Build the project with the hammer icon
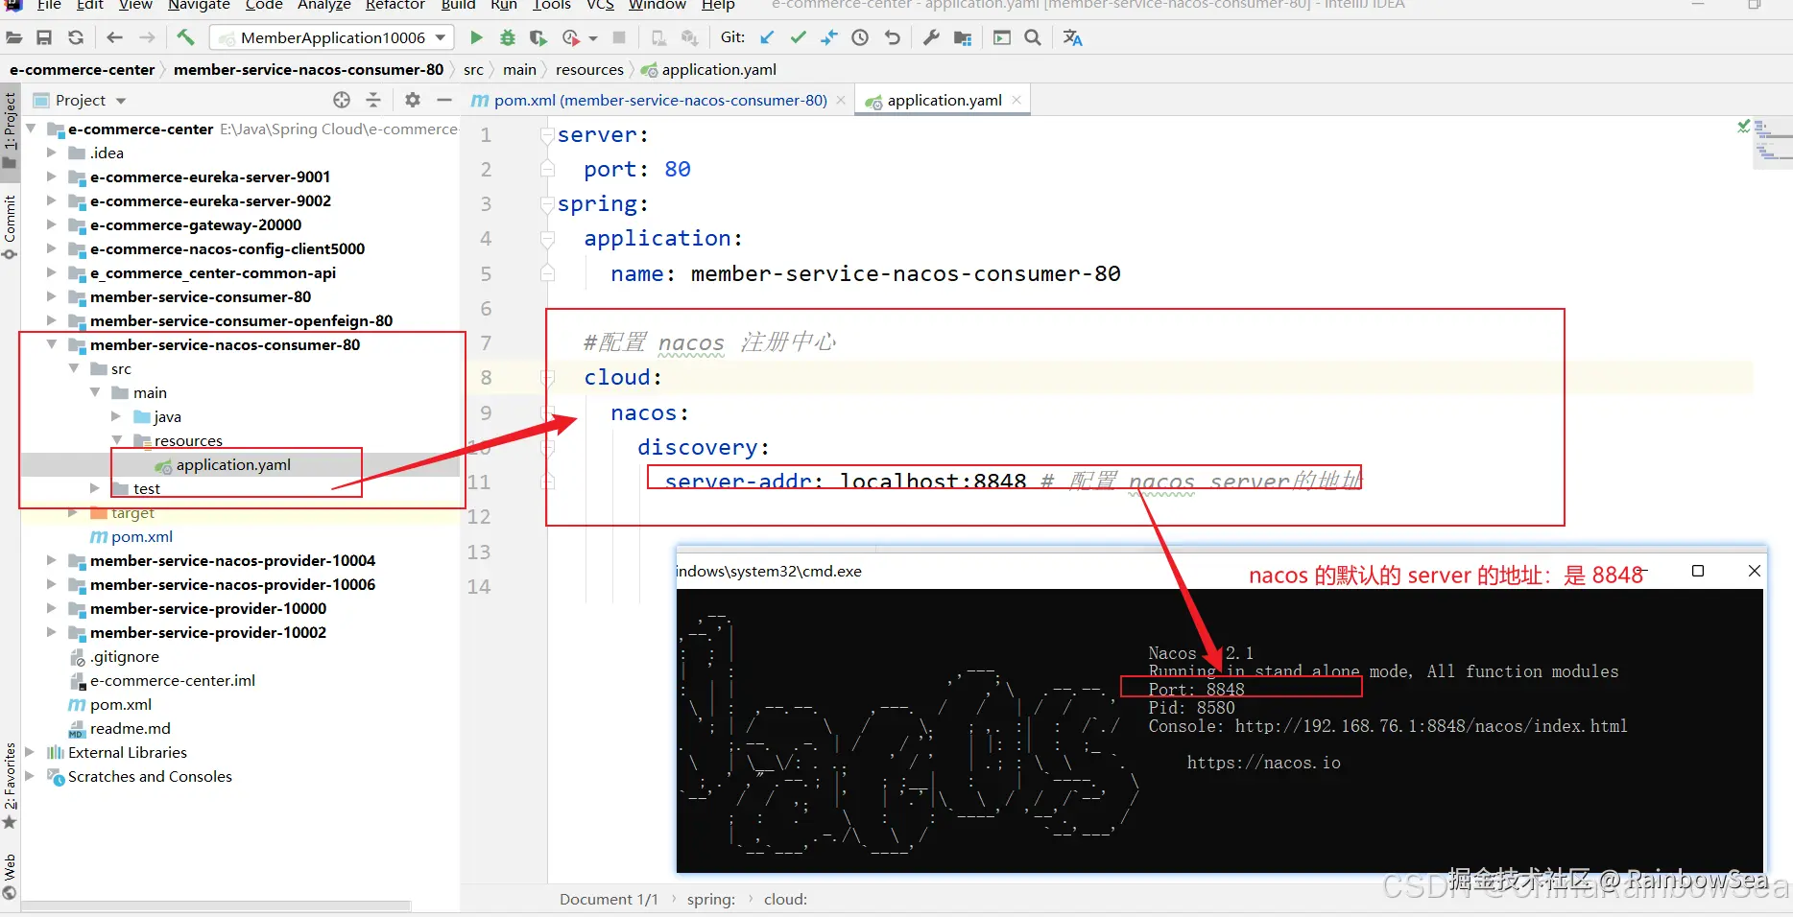Viewport: 1793px width, 917px height. (186, 37)
